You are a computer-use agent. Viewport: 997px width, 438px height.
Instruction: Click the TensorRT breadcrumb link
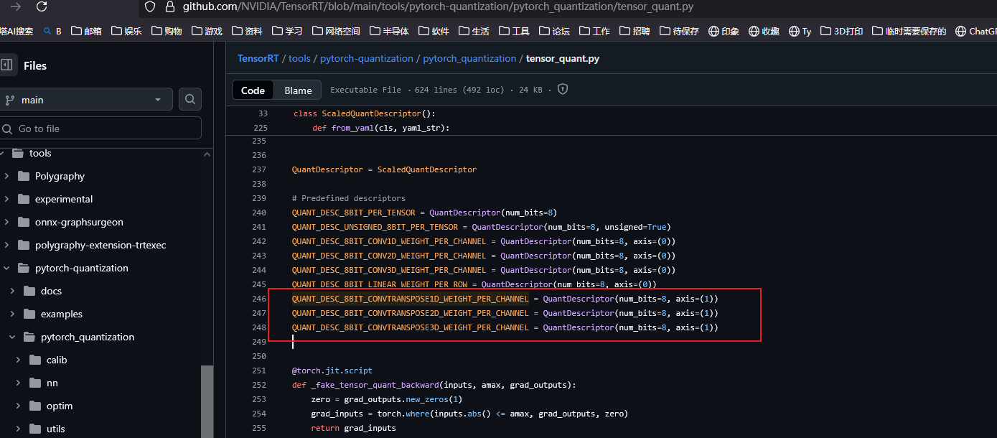[x=258, y=58]
